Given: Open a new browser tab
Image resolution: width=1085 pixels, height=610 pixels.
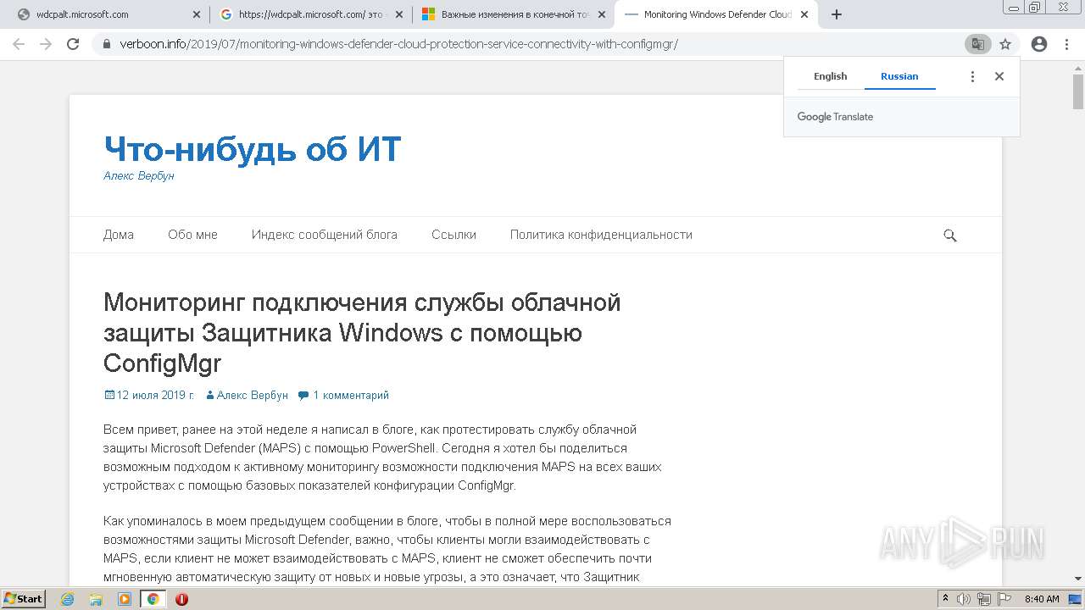Looking at the screenshot, I should point(837,14).
